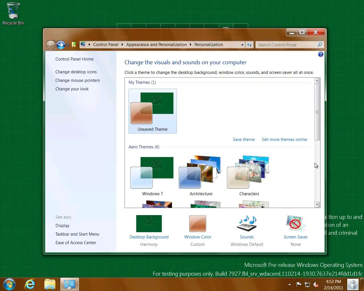Open Change mouse pointers
This screenshot has height=291, width=364.
click(78, 80)
